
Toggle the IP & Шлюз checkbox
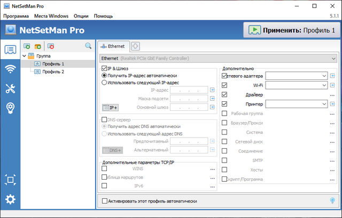coord(104,68)
